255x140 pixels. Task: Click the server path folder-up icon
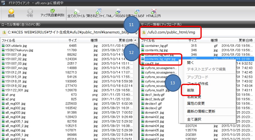tap(144, 32)
